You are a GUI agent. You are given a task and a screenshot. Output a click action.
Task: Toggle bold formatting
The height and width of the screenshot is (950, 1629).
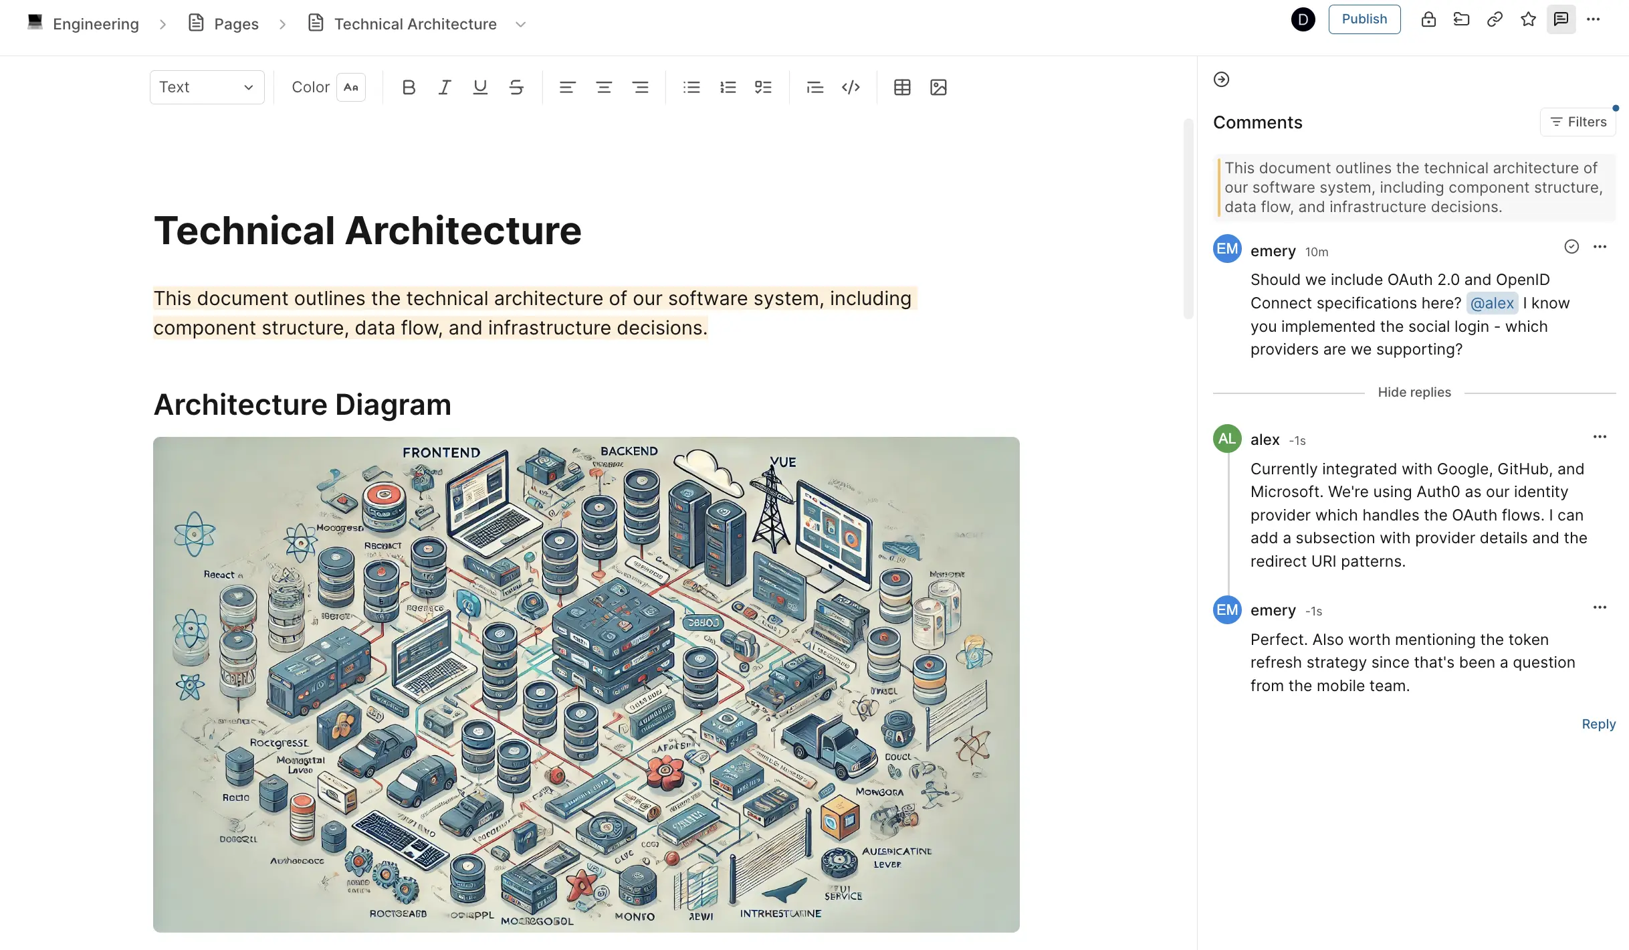point(409,87)
